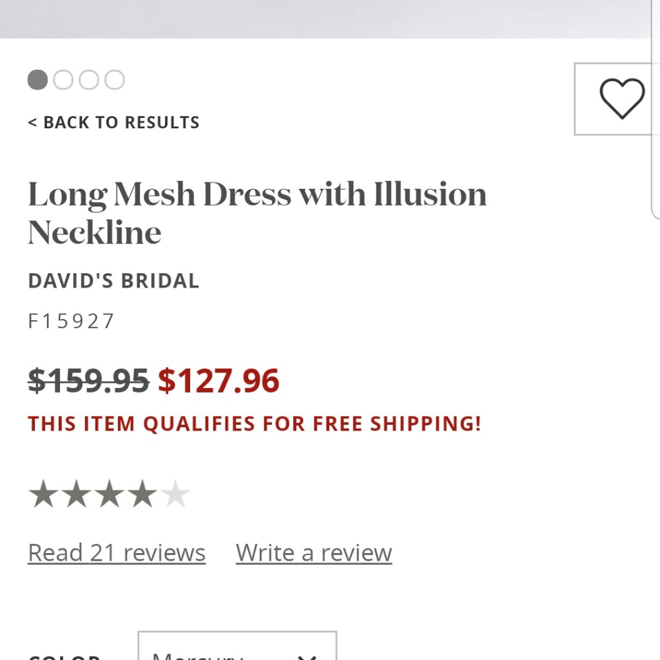Image resolution: width=660 pixels, height=660 pixels.
Task: Switch to the third image dot
Action: click(x=89, y=80)
